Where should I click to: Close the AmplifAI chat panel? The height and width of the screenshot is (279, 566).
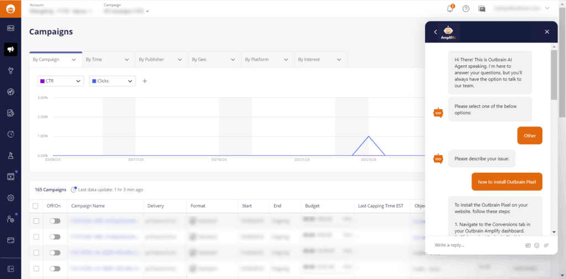[547, 31]
